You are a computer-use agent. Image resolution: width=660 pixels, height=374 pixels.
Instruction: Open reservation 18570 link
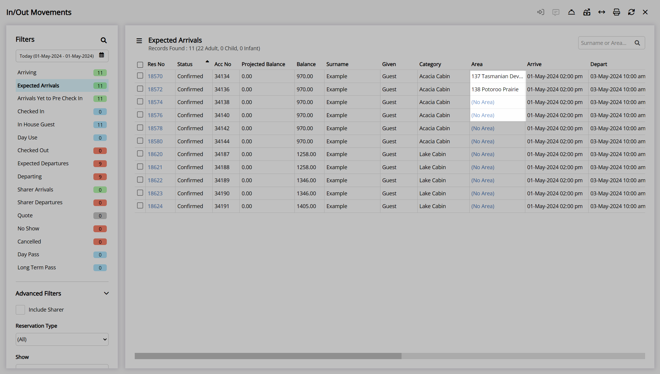click(x=155, y=76)
